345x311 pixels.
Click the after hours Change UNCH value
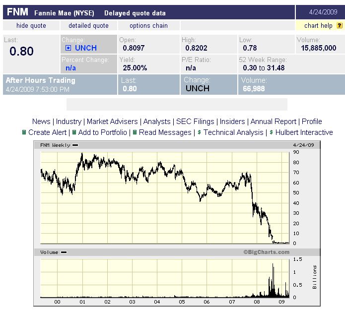pos(198,88)
